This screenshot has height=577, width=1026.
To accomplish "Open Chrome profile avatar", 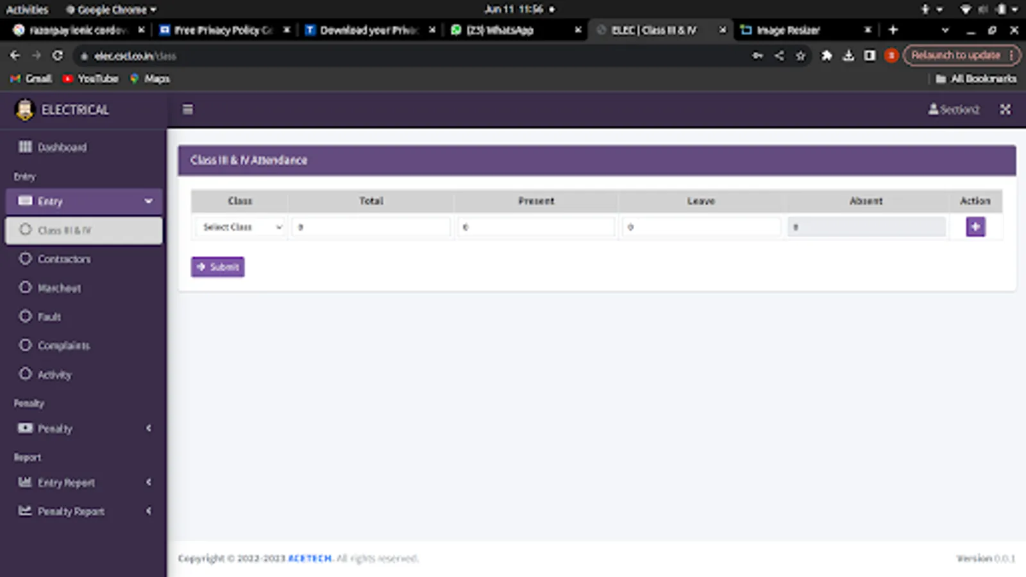I will [x=891, y=56].
